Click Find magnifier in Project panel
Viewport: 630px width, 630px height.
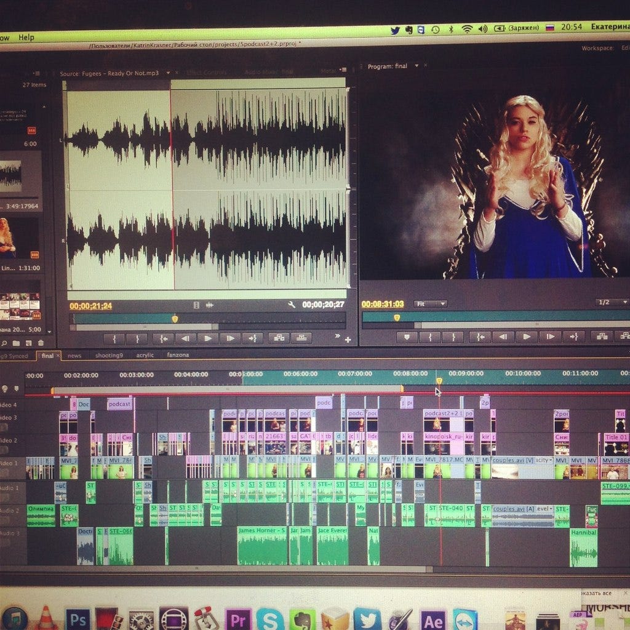(4, 343)
